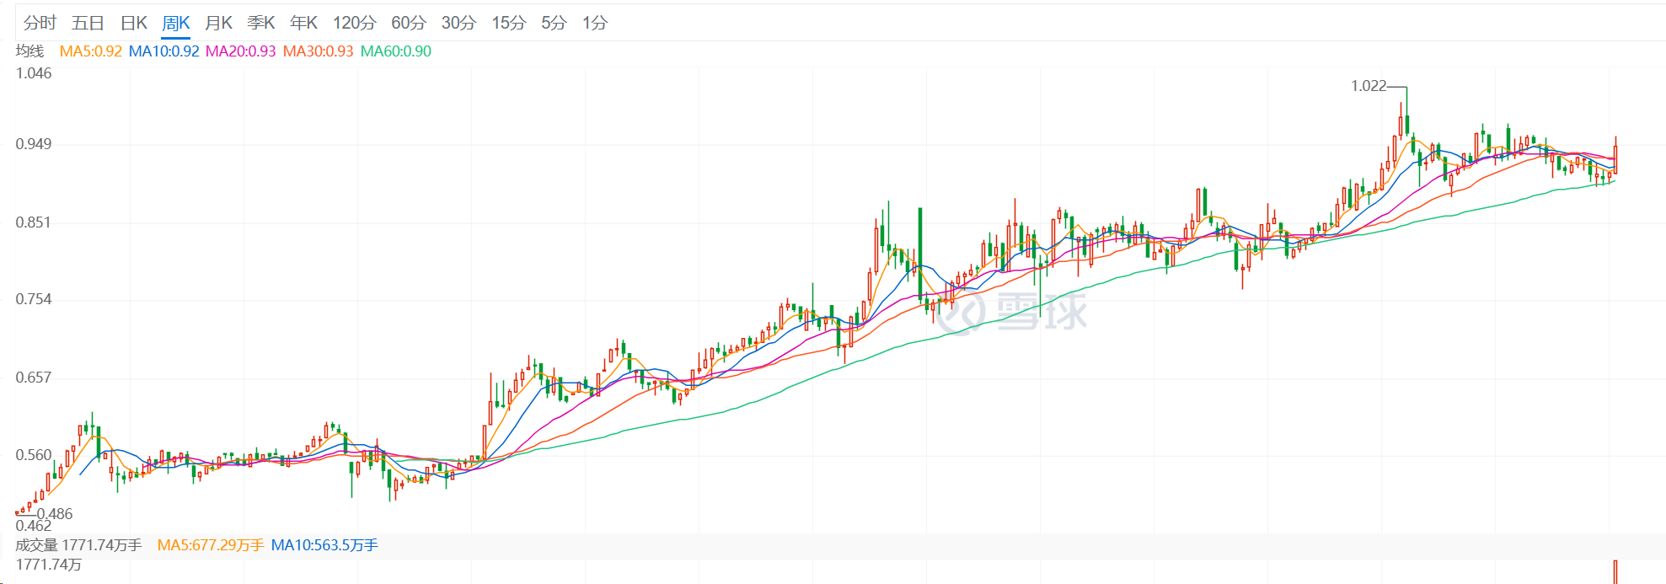Screen dimensions: 1666x584
Task: Open the 日K daily chart tab
Action: 134,23
